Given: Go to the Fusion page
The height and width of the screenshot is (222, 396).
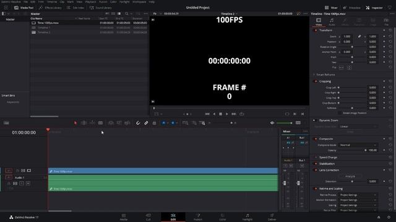Looking at the screenshot, I should coord(198,217).
